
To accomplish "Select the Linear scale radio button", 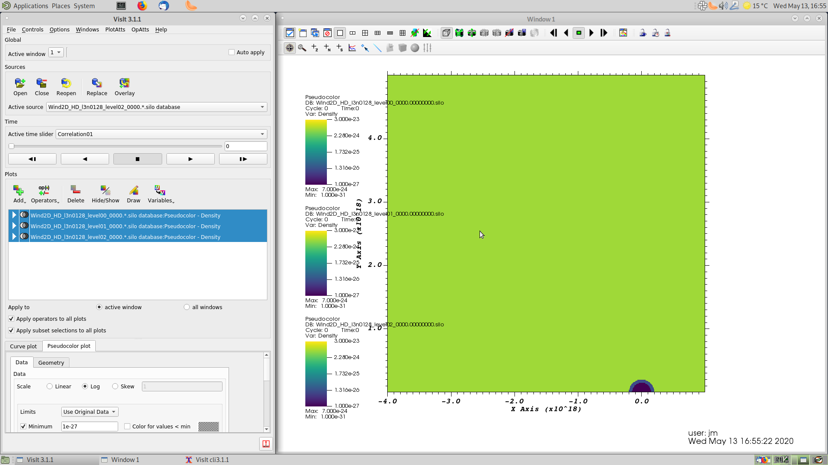I will coord(50,386).
